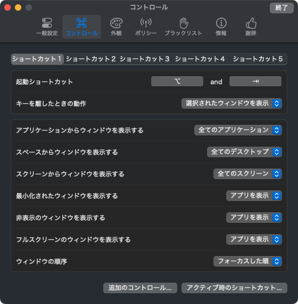Switch to the ショートカット 3 tab
The height and width of the screenshot is (304, 298).
tap(145, 59)
